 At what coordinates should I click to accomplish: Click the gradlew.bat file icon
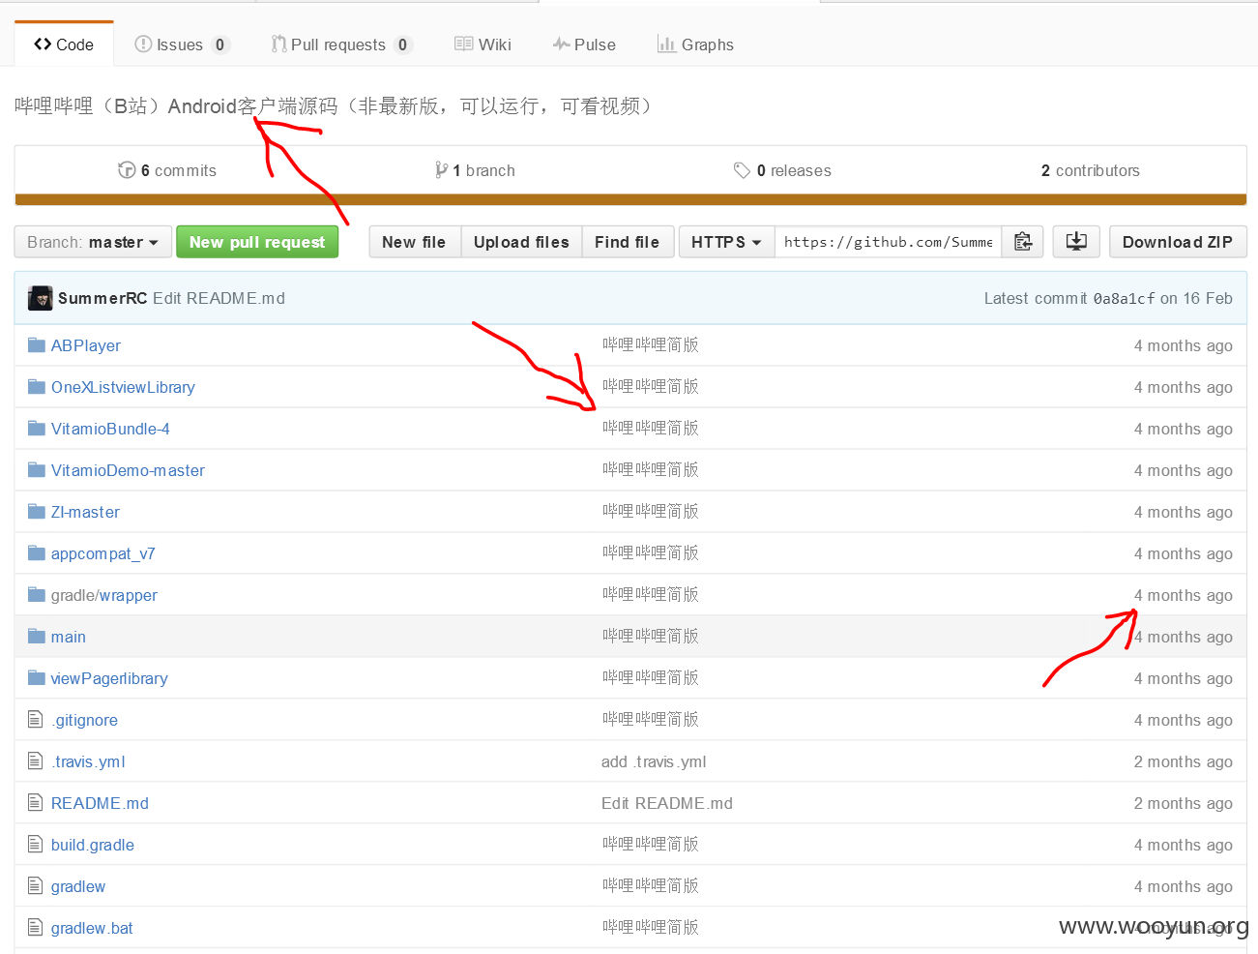pyautogui.click(x=36, y=928)
